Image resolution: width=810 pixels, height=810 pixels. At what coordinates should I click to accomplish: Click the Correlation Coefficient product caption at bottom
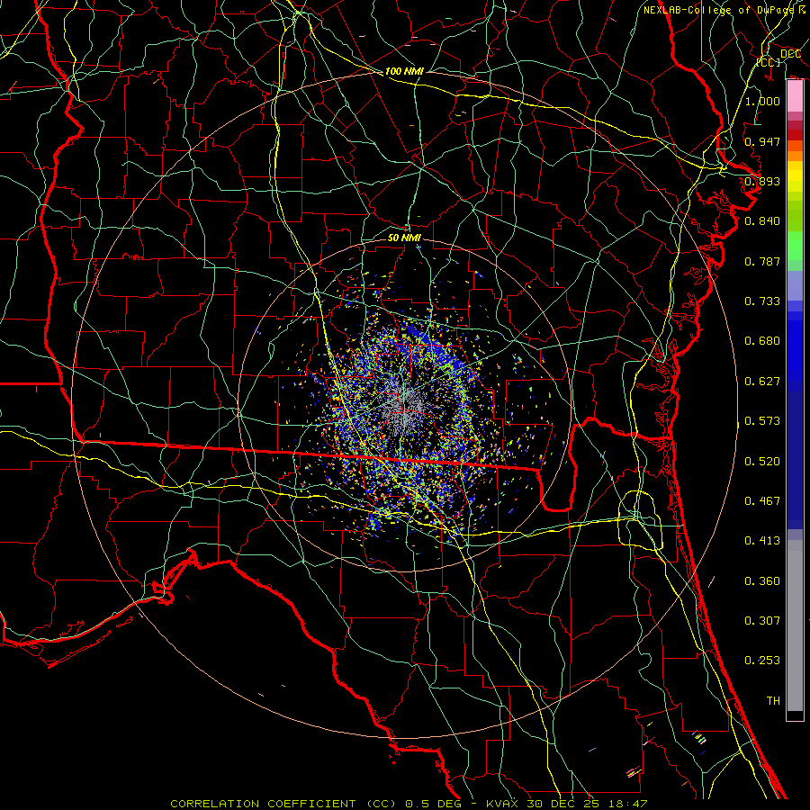tap(409, 804)
